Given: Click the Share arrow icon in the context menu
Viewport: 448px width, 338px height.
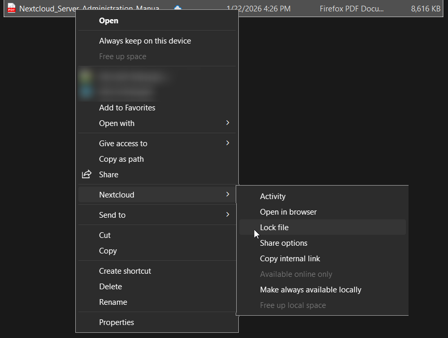Looking at the screenshot, I should [x=87, y=174].
